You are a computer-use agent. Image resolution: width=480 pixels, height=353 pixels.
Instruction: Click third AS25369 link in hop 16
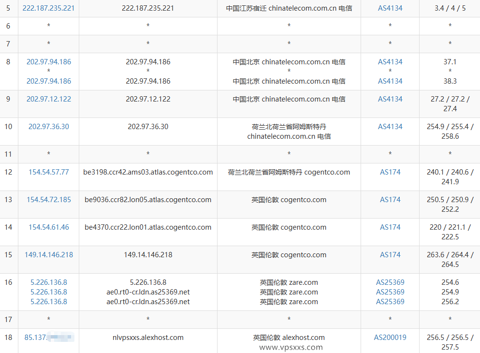pos(390,302)
